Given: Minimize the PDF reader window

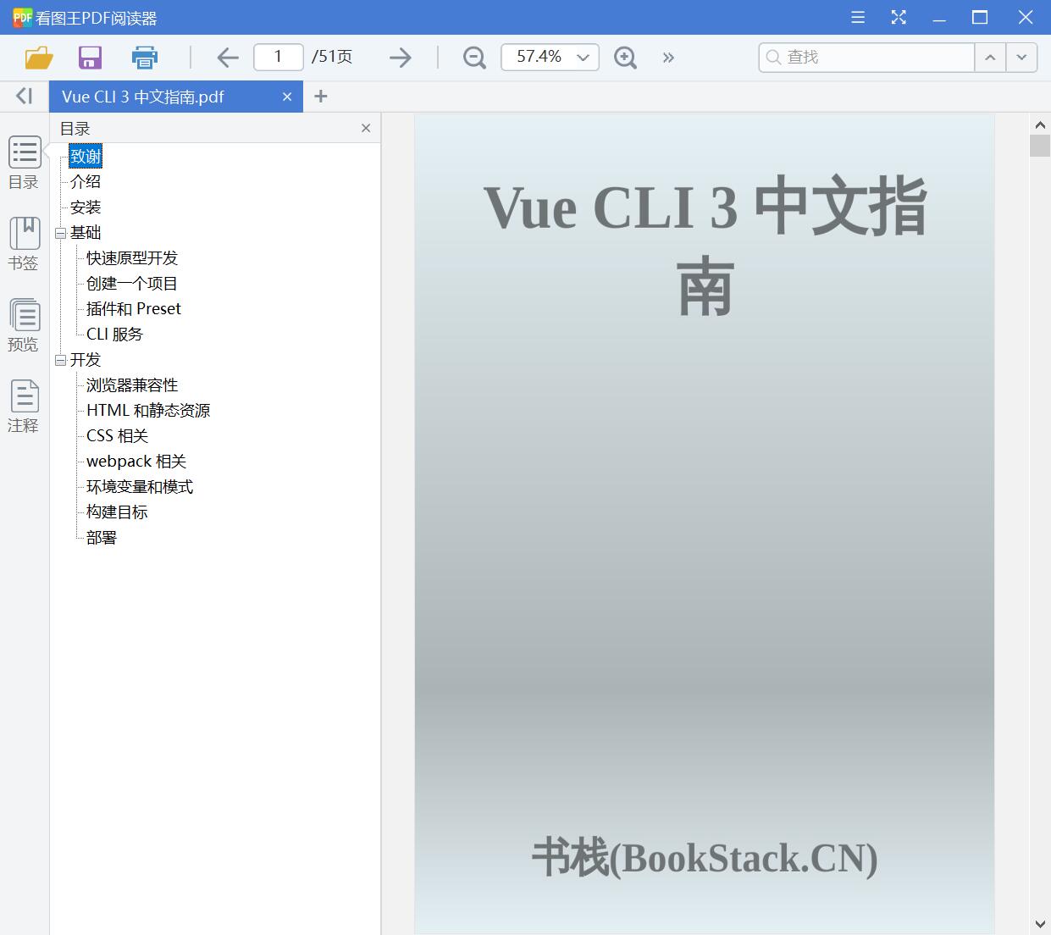Looking at the screenshot, I should (939, 17).
